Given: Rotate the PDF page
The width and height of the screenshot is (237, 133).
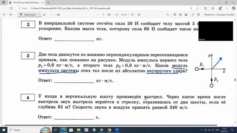Looking at the screenshot, I should coord(132,15).
